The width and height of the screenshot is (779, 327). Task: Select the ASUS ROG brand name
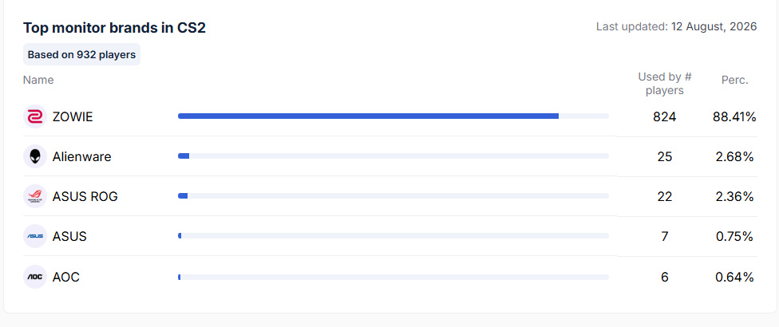point(85,196)
